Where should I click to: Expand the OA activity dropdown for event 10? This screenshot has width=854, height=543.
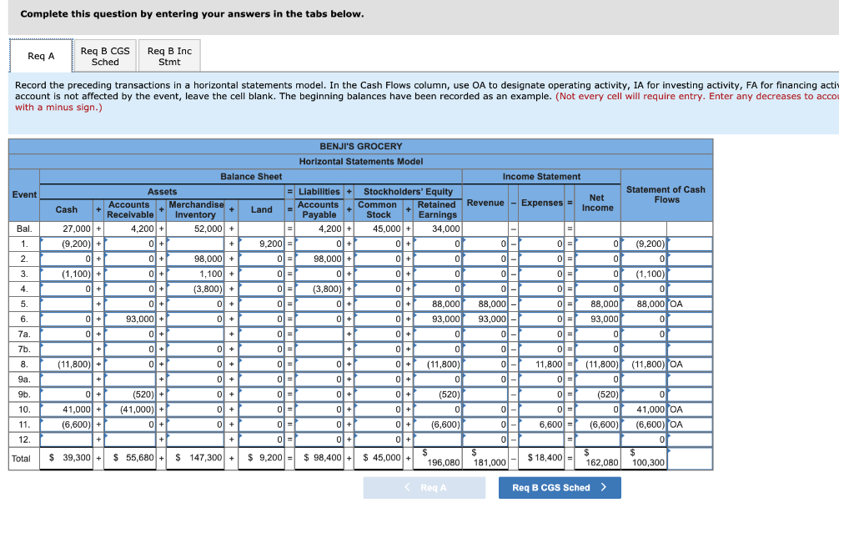690,409
